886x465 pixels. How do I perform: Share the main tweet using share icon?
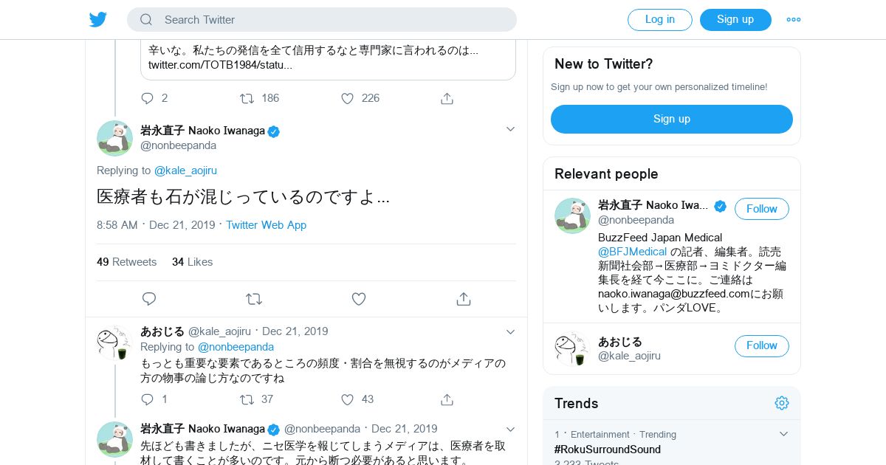(x=464, y=299)
